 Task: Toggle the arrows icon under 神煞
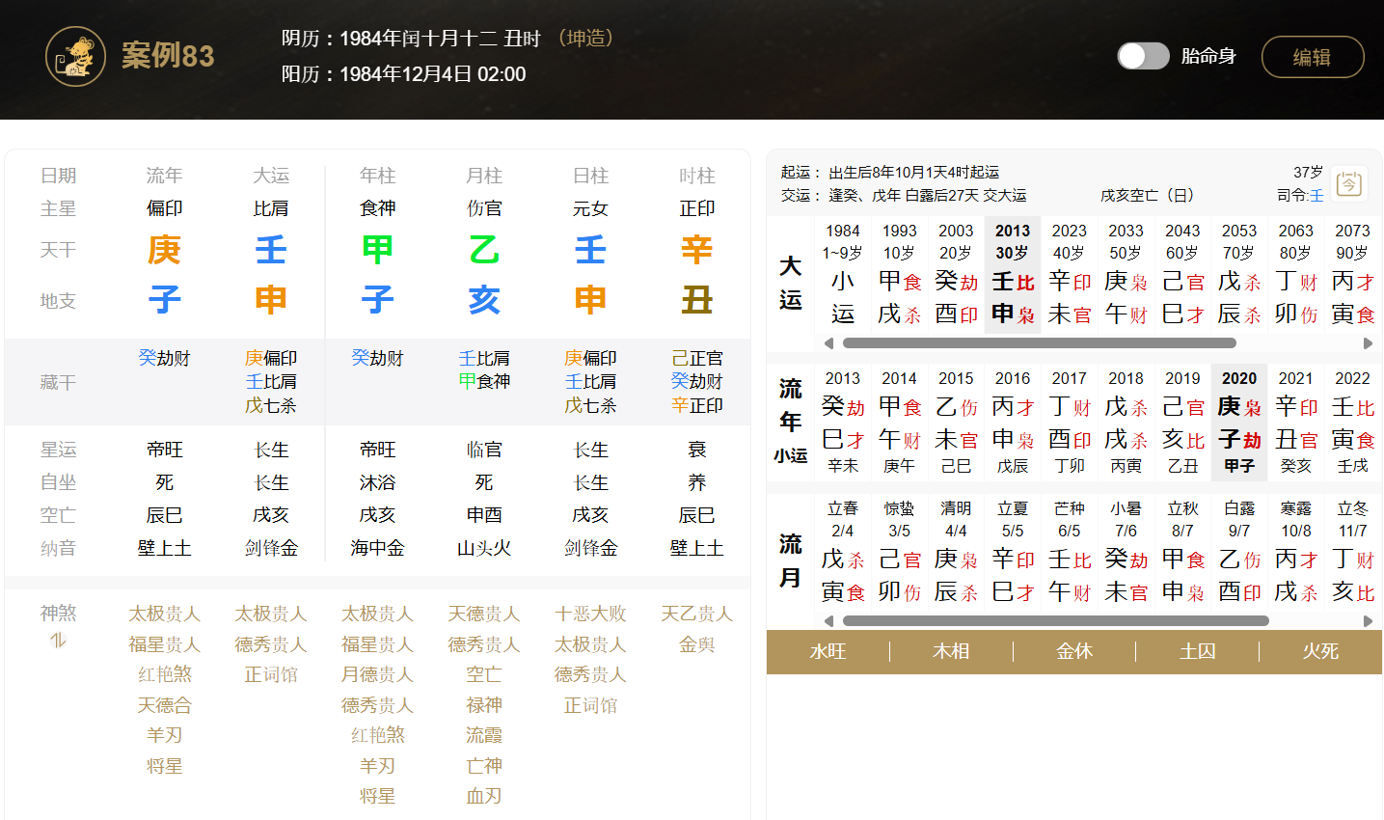(x=58, y=640)
